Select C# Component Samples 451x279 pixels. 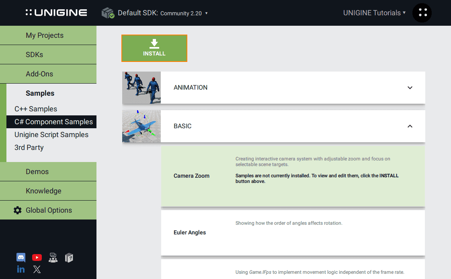(51, 122)
